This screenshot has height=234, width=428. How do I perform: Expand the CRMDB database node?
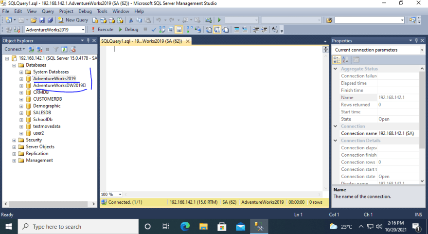[21, 92]
